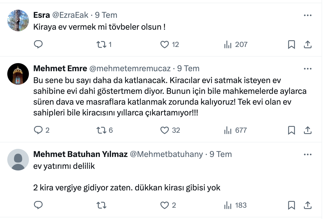The width and height of the screenshot is (324, 219).
Task: Share Mehmet Batuhan Yılmaz's tweet
Action: [308, 205]
